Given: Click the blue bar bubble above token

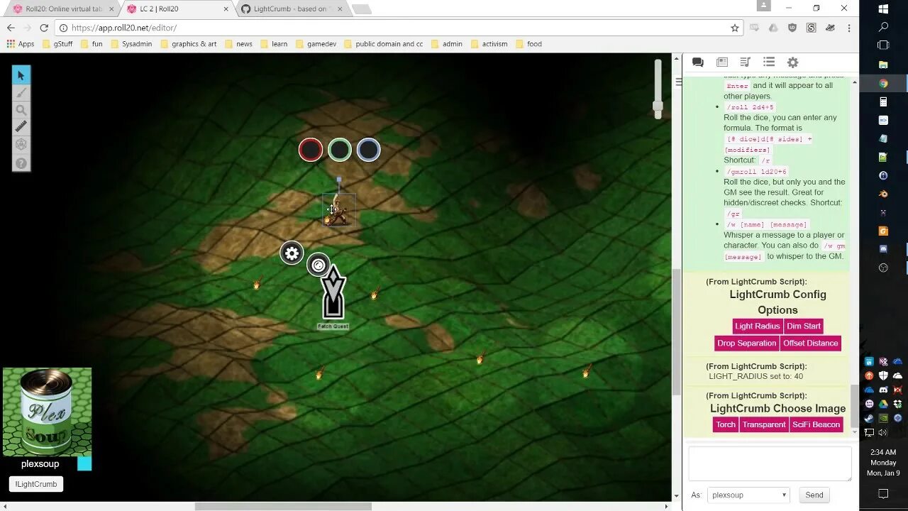Looking at the screenshot, I should click(x=368, y=150).
